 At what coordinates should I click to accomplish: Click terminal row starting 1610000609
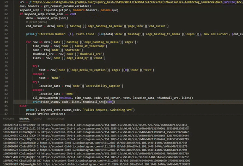pos(95,146)
